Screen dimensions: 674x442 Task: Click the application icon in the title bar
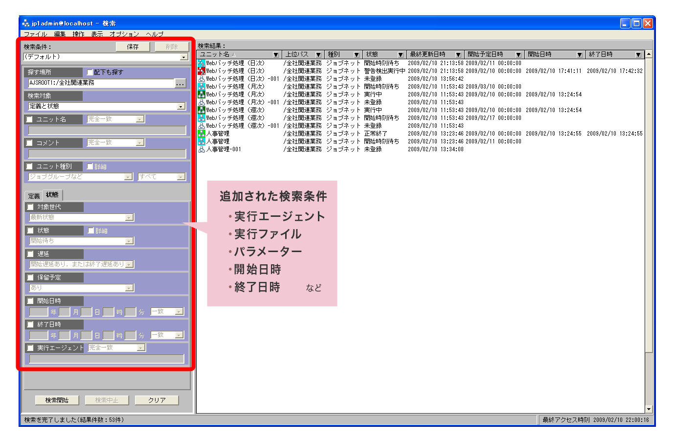[26, 23]
